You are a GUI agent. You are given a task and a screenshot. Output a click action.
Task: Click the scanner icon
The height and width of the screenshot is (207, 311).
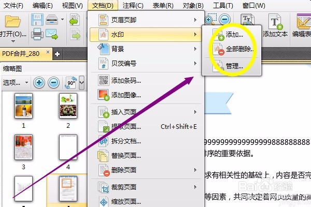(x=52, y=20)
